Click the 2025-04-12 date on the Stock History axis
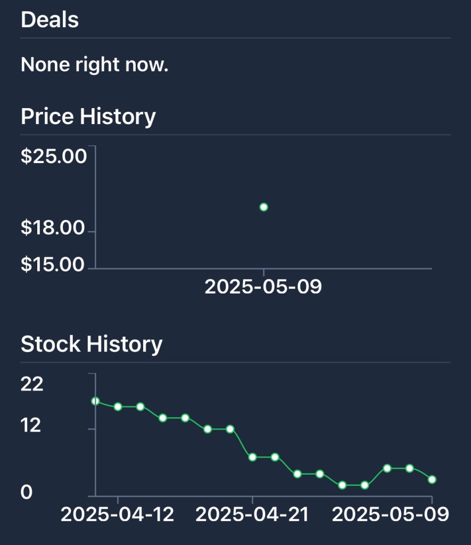The image size is (471, 545). pyautogui.click(x=118, y=515)
